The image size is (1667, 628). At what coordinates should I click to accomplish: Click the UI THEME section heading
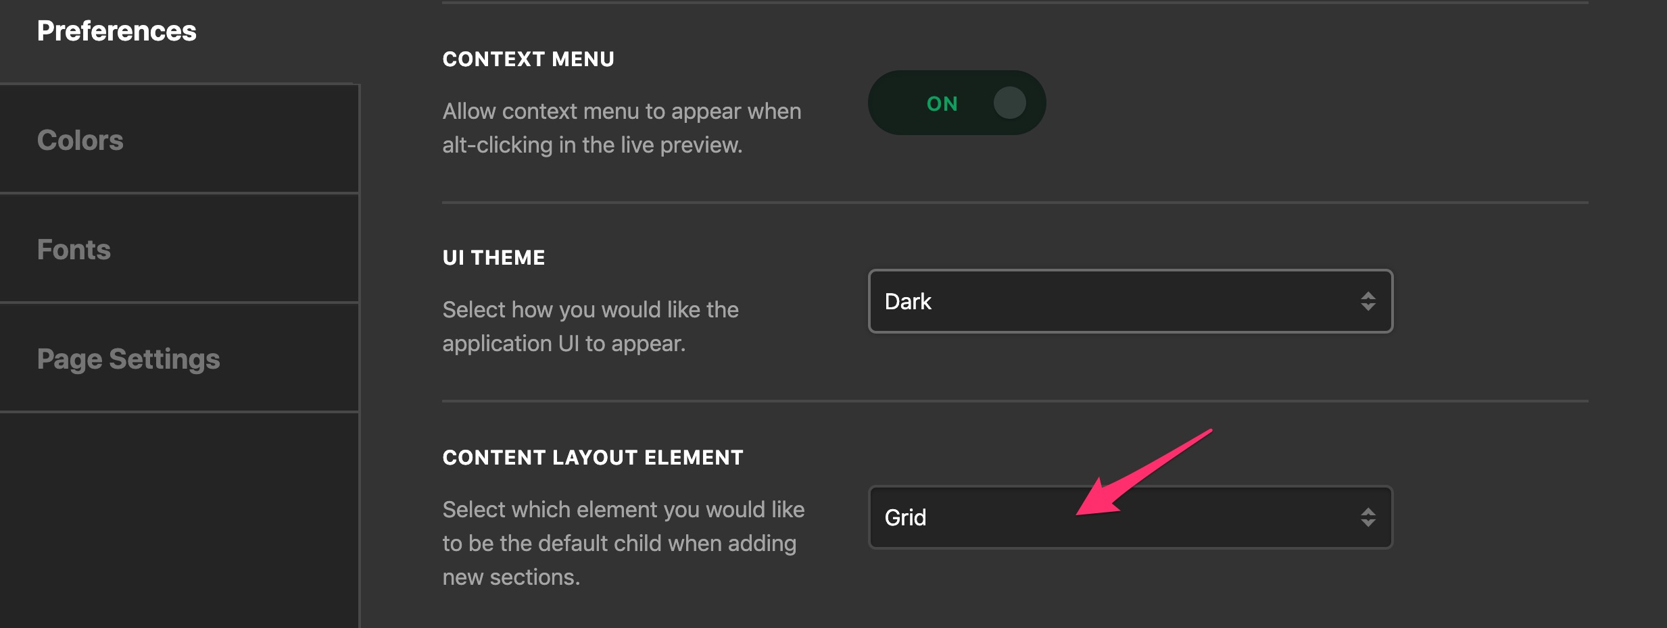[493, 258]
